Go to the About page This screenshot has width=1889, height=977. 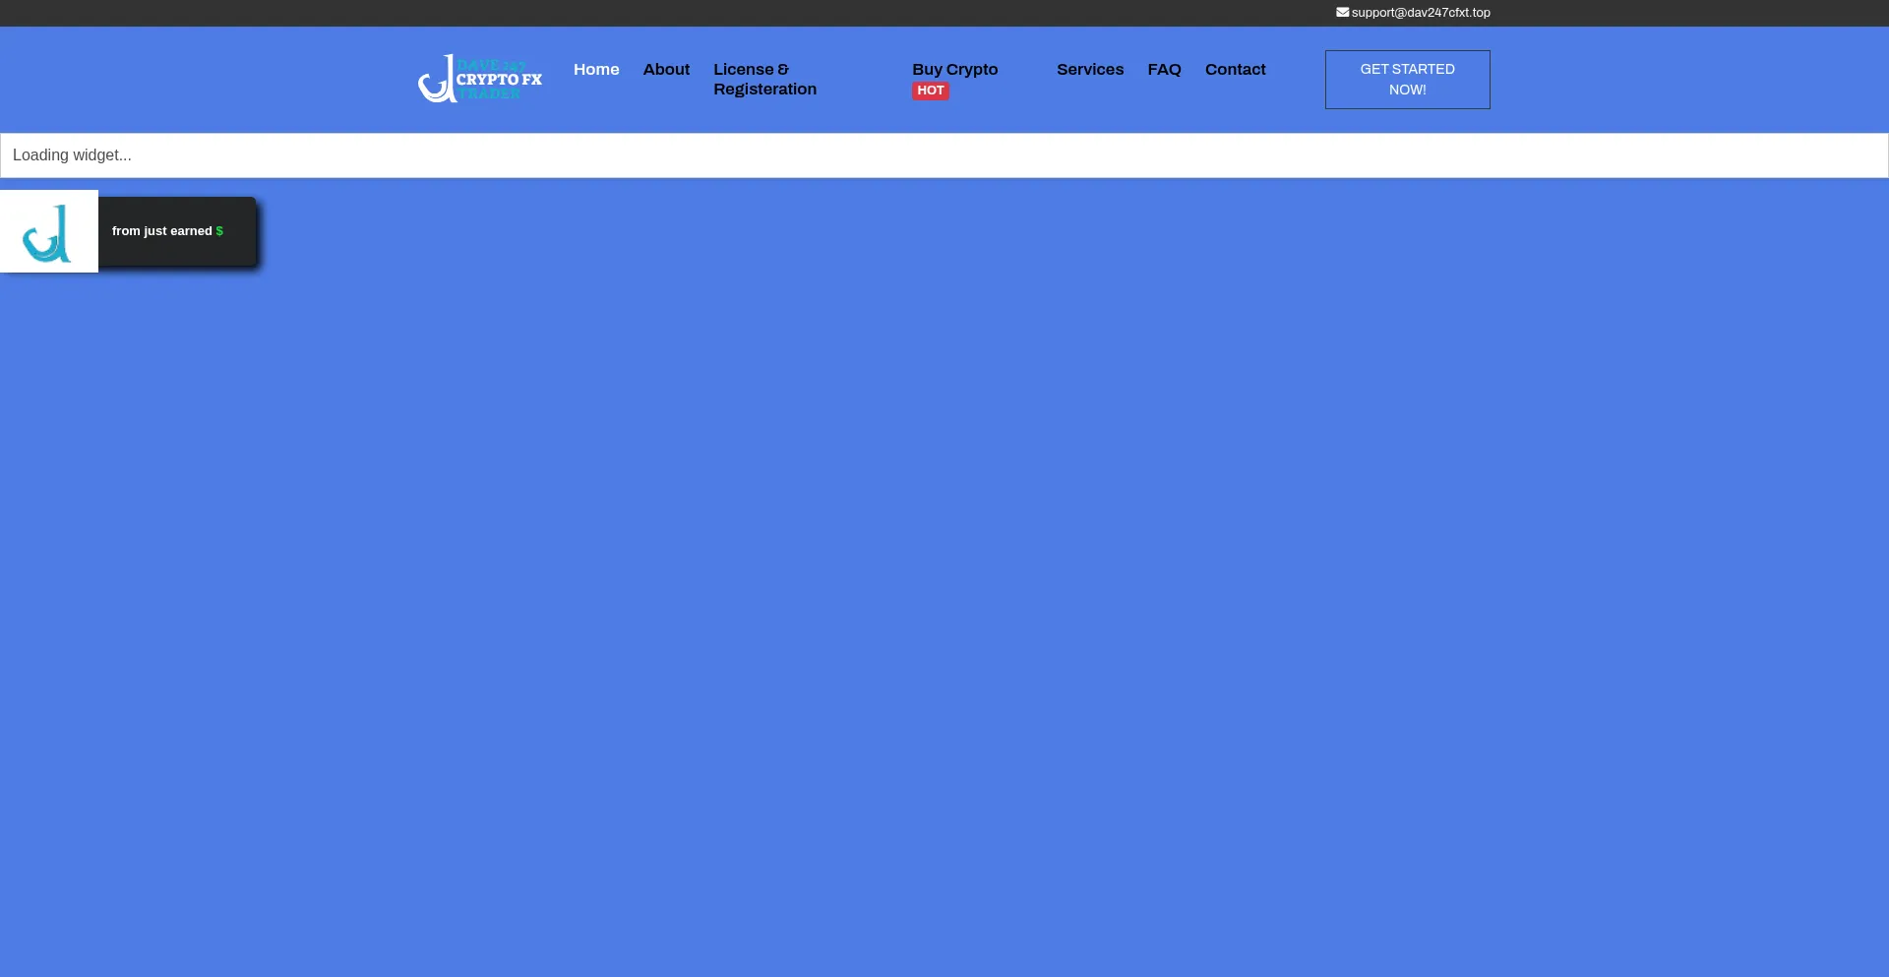tap(666, 70)
